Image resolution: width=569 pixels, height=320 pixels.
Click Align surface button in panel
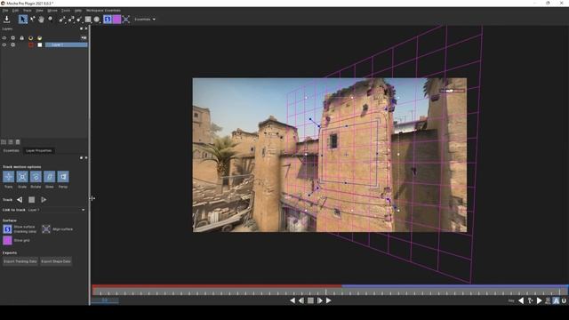[46, 229]
